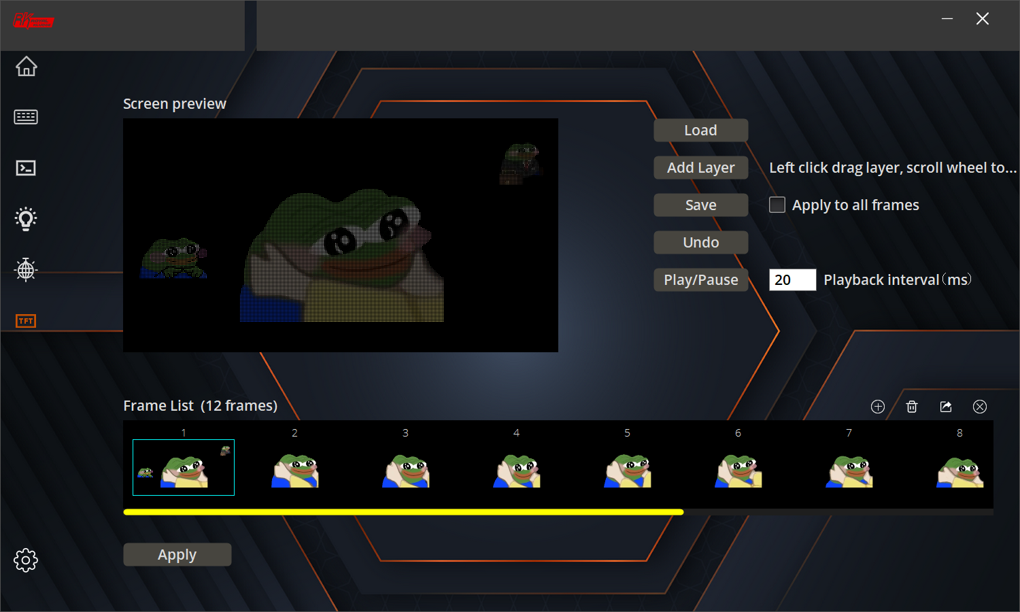Open the macro terminal icon in sidebar
This screenshot has width=1020, height=612.
pos(26,168)
